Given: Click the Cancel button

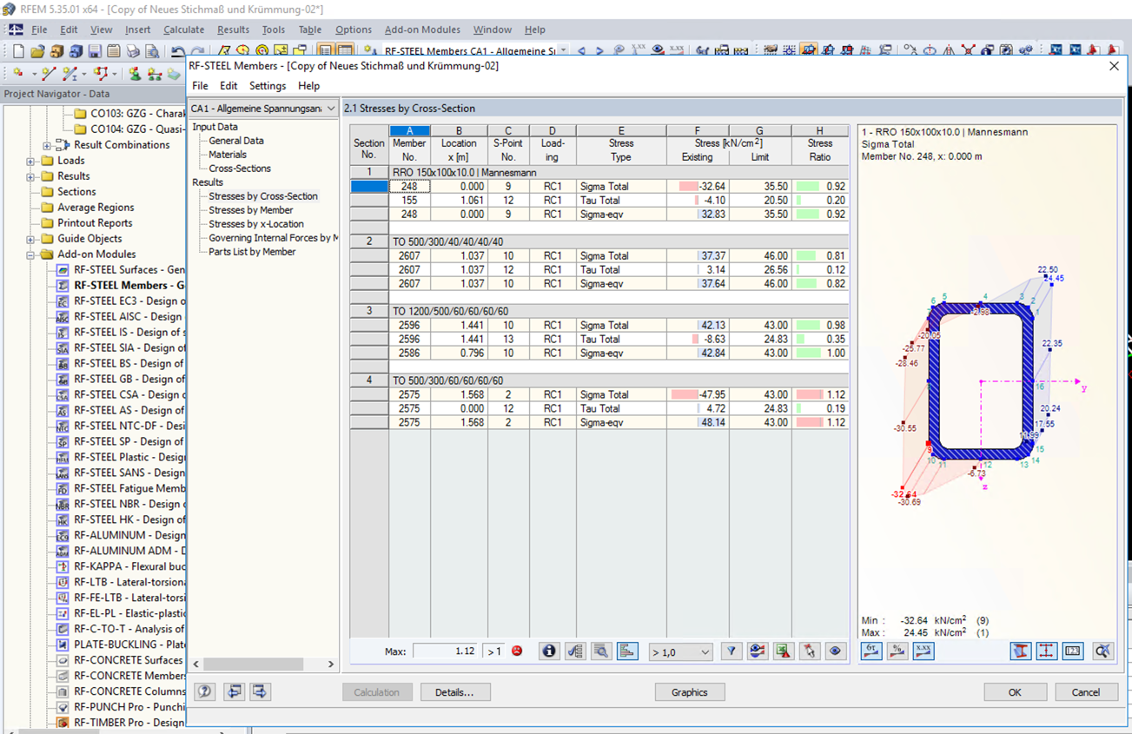Looking at the screenshot, I should (x=1086, y=692).
